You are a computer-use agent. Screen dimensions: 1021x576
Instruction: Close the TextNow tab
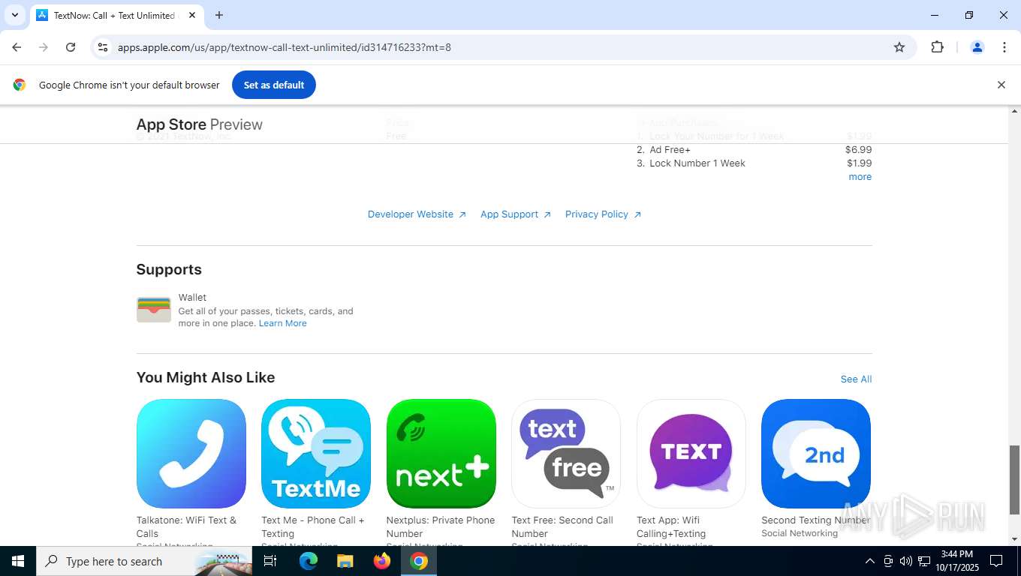192,15
